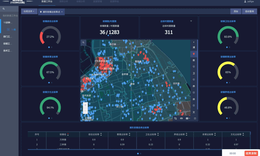Open the map search magnifier icon
The width and height of the screenshot is (260, 156).
(83, 42)
